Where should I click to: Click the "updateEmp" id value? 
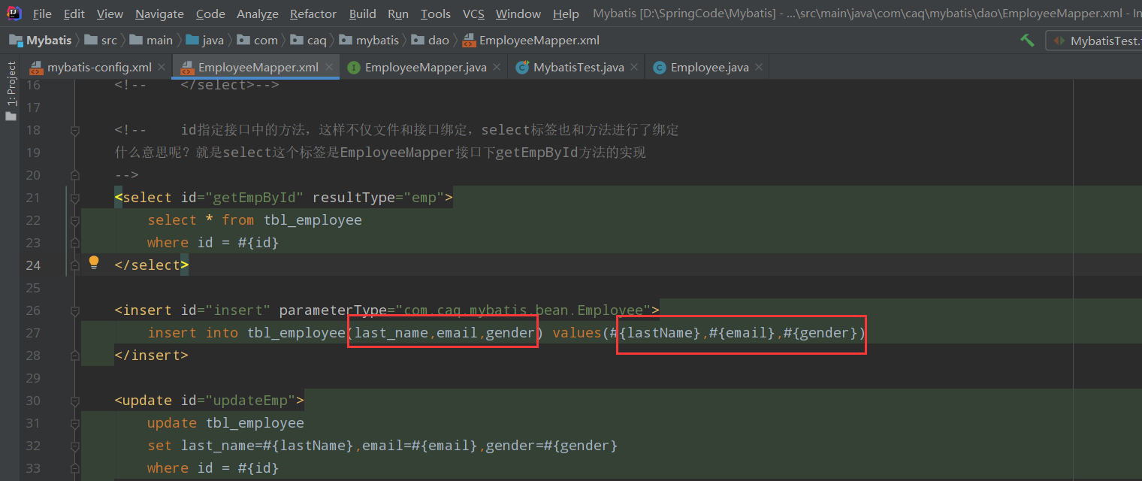point(255,401)
